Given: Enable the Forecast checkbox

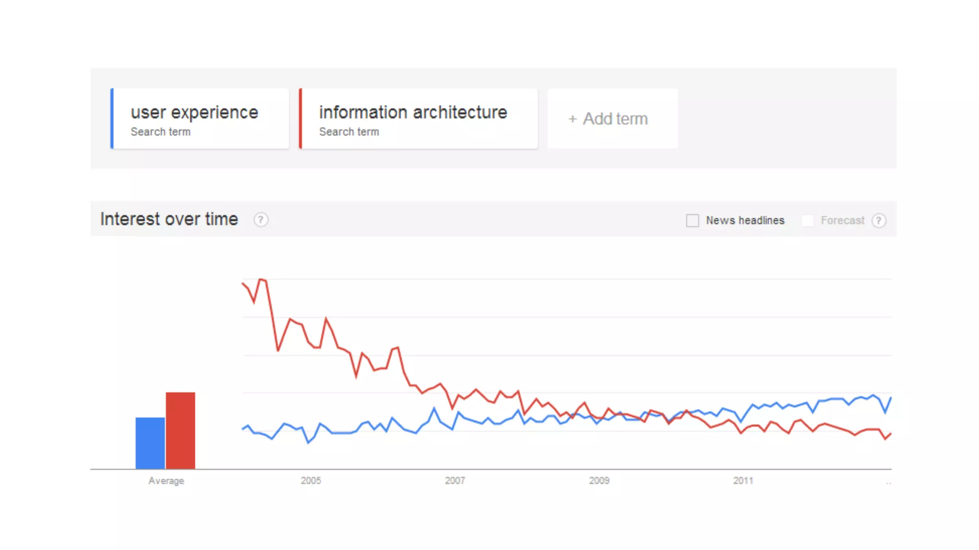Looking at the screenshot, I should pyautogui.click(x=807, y=221).
